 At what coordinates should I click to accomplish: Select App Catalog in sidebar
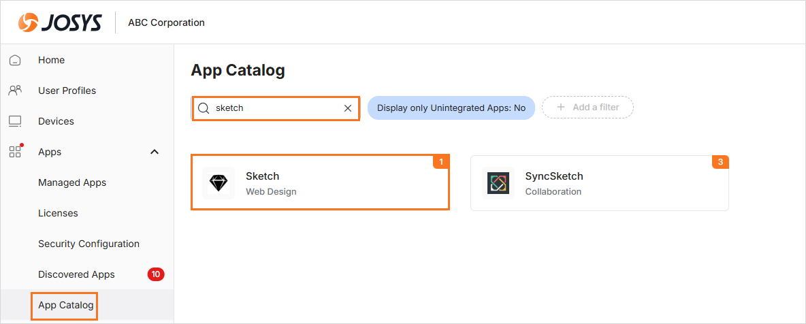tap(65, 306)
